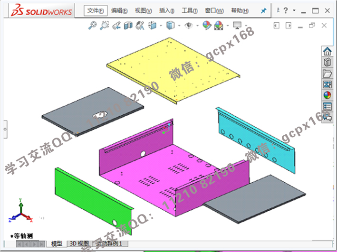Activate the Section View tool
Screen dimensions: 337x252
click(128, 25)
